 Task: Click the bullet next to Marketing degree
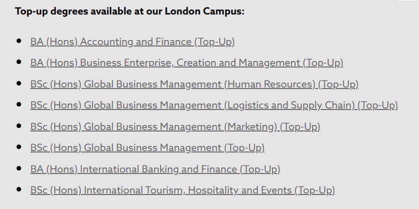[x=19, y=126]
